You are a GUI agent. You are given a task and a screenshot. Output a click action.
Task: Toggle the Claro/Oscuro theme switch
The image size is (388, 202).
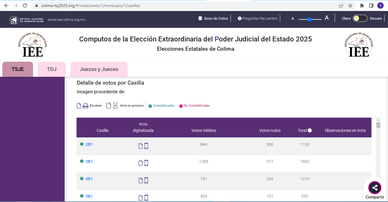[360, 18]
